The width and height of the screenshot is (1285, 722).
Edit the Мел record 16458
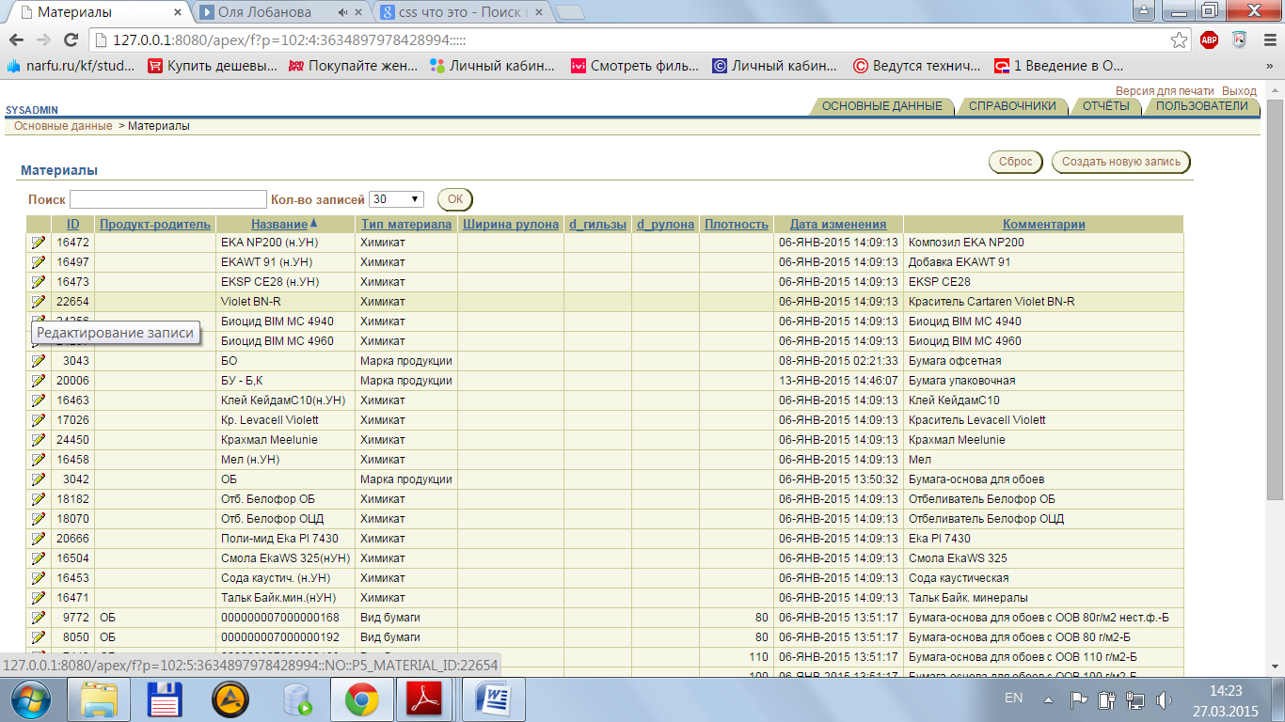(x=39, y=460)
